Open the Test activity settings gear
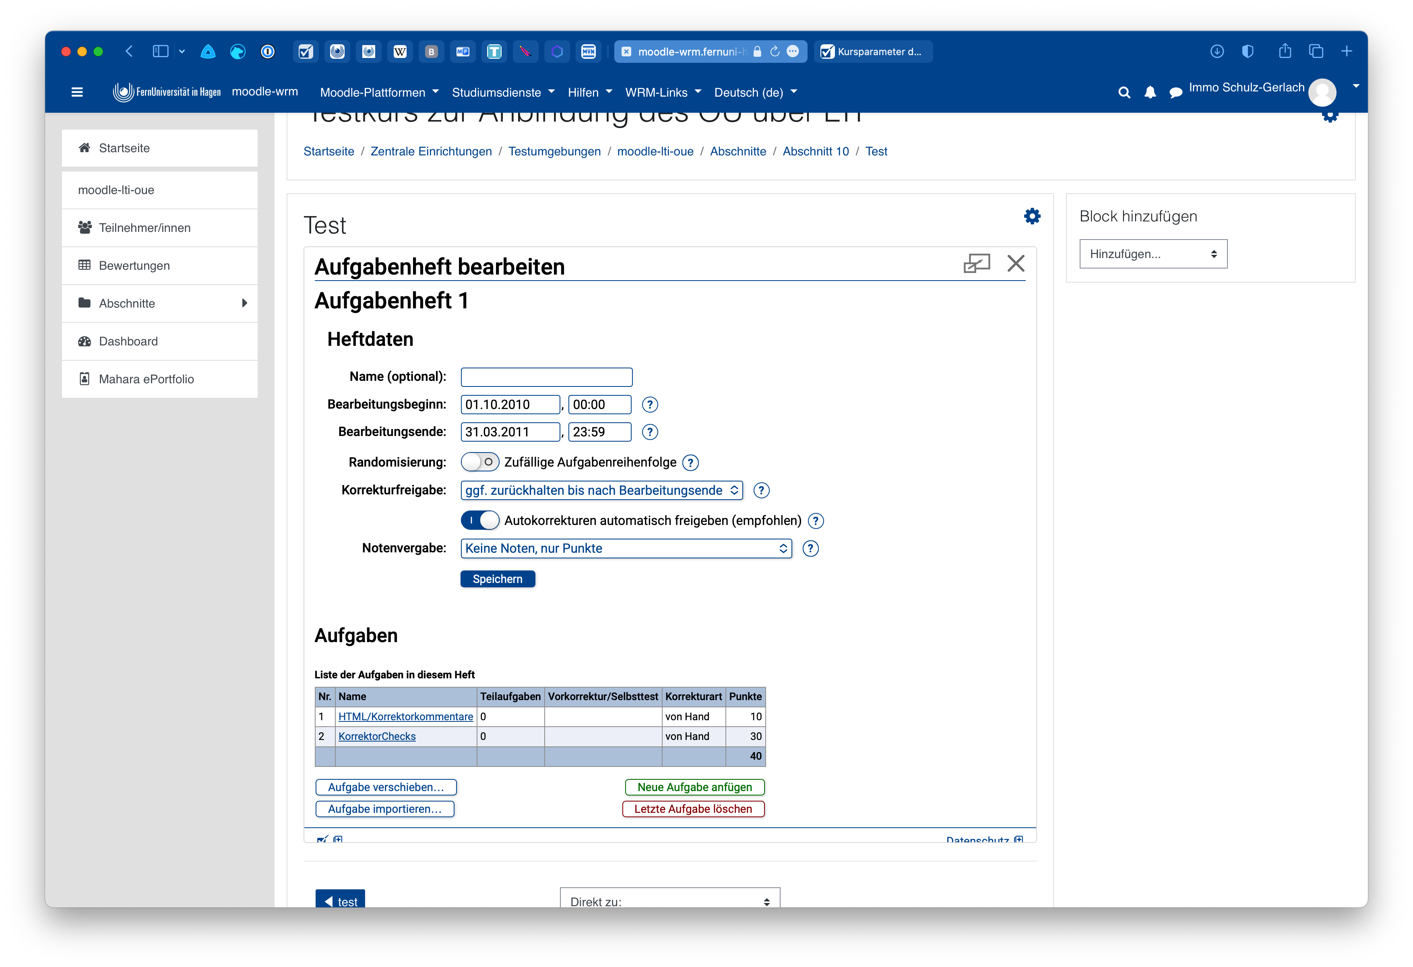This screenshot has width=1413, height=967. pyautogui.click(x=1033, y=216)
